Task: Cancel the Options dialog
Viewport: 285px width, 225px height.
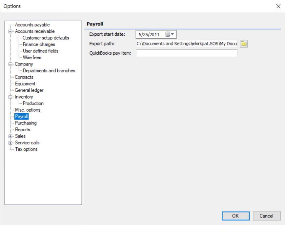Action: pyautogui.click(x=266, y=216)
